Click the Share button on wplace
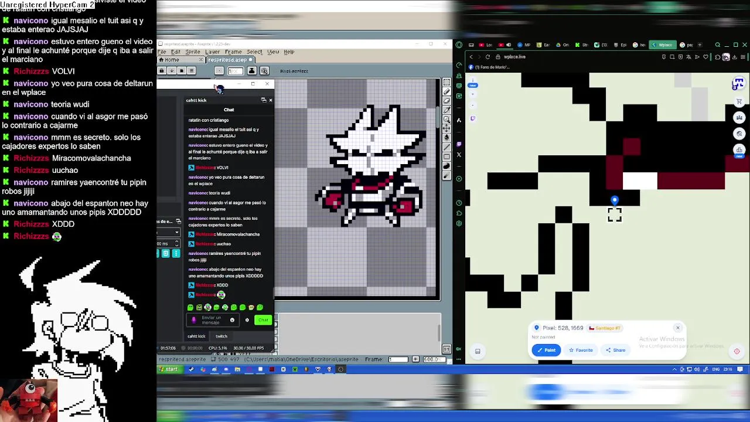The width and height of the screenshot is (750, 422). coord(616,350)
